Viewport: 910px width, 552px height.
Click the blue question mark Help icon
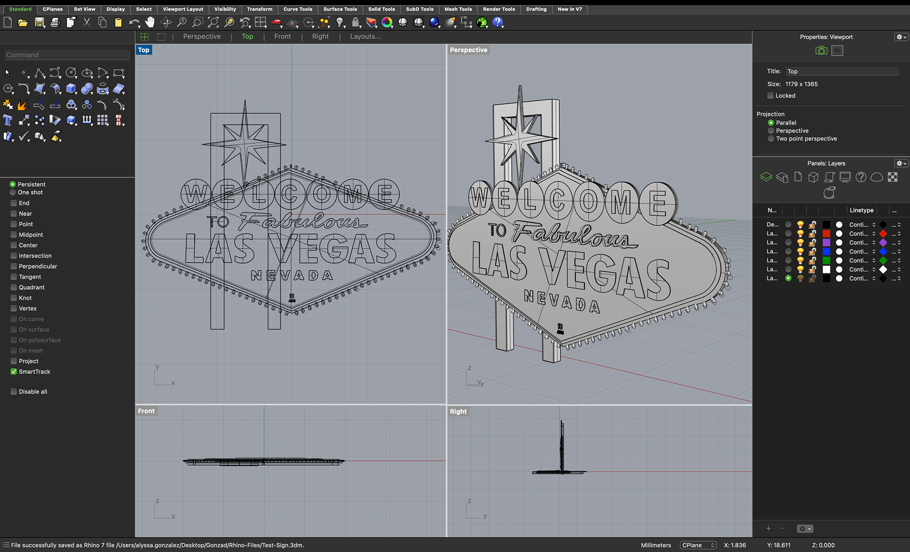[497, 22]
